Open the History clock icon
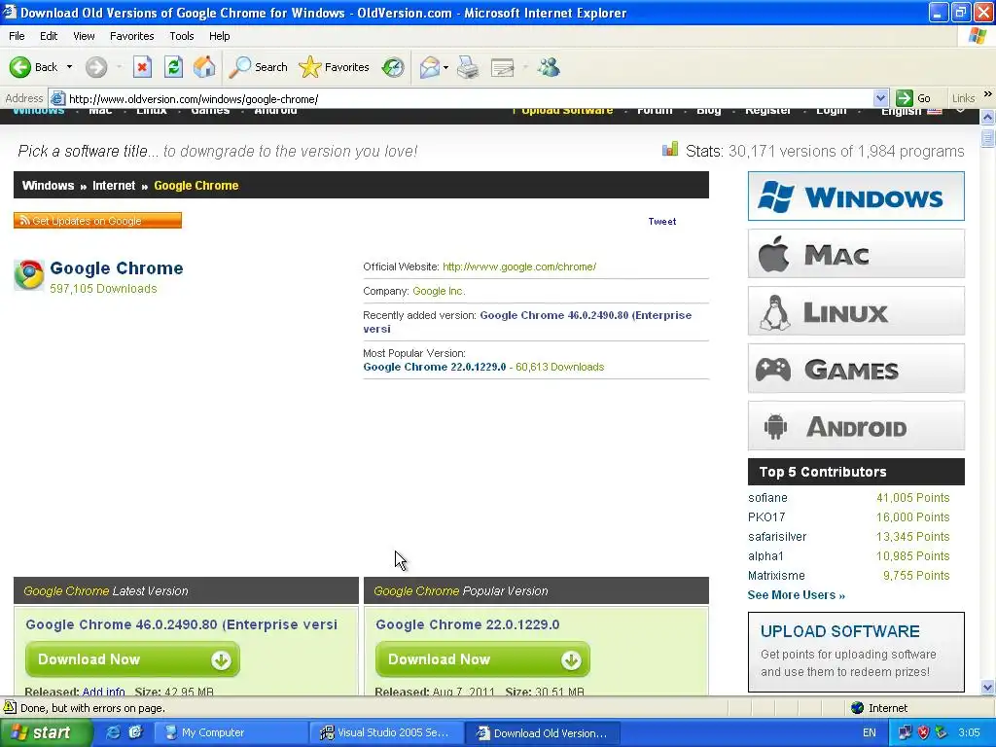 tap(393, 67)
